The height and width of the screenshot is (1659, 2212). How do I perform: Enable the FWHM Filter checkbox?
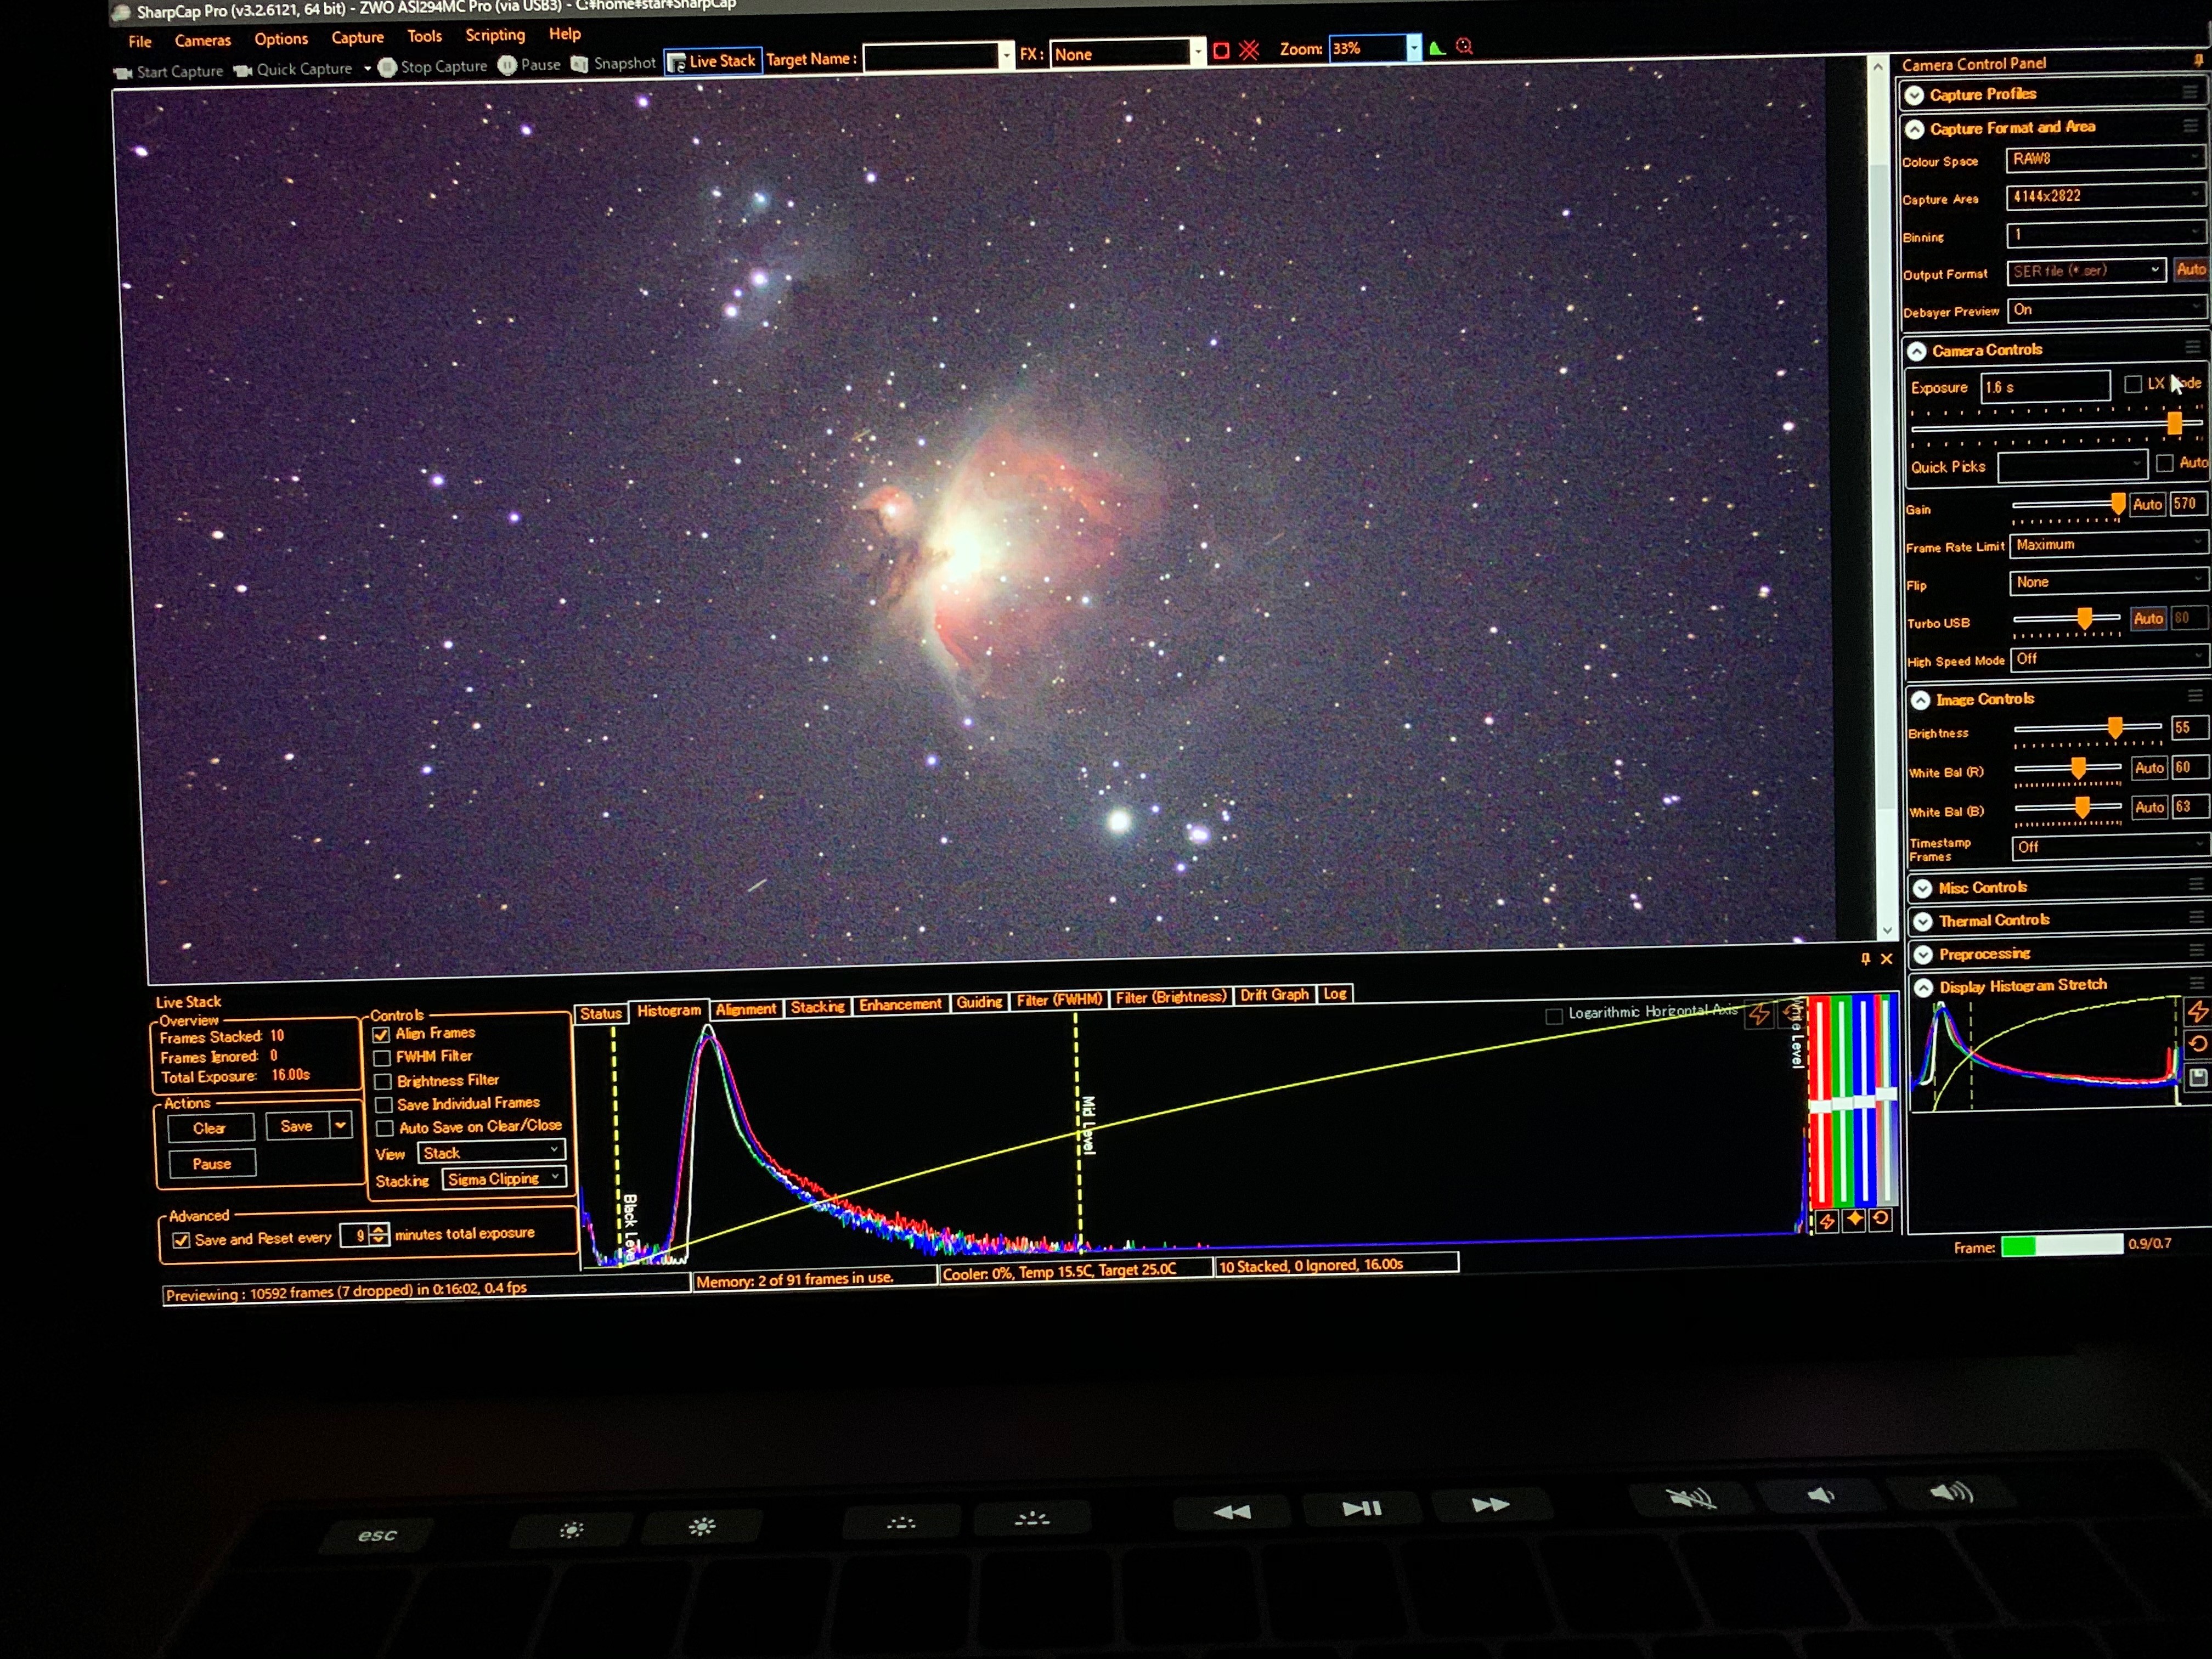click(x=382, y=1058)
